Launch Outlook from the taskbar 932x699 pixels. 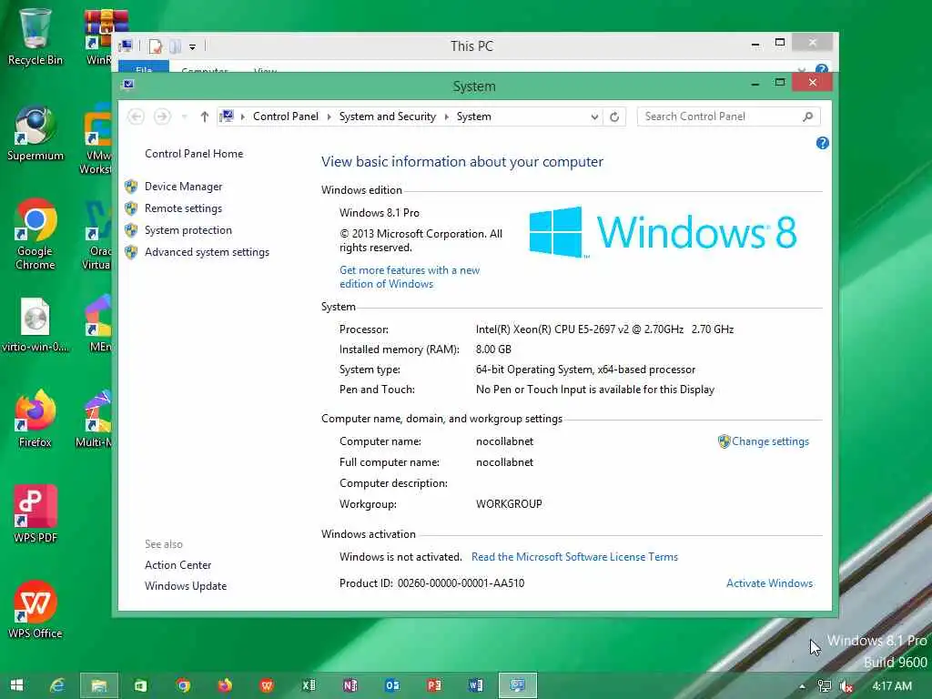(x=391, y=685)
